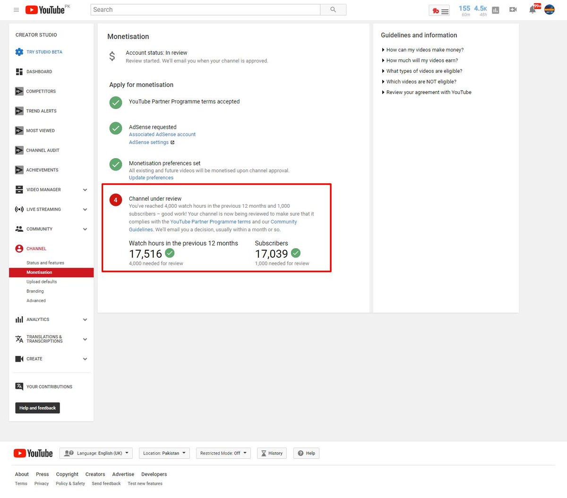Screen dimensions: 567x498
Task: Click the Channel person icon
Action: [19, 249]
